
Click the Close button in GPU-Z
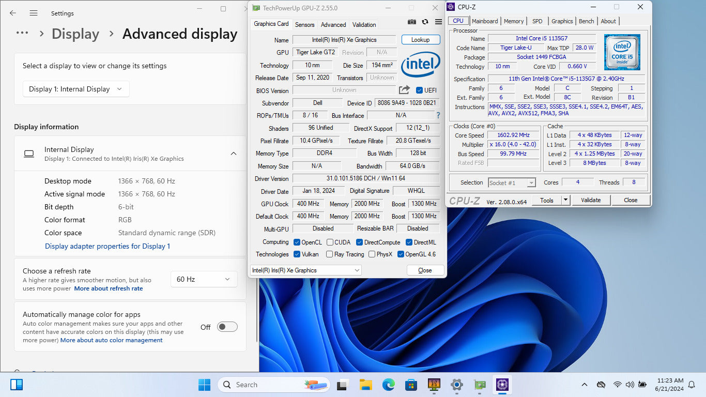[425, 270]
